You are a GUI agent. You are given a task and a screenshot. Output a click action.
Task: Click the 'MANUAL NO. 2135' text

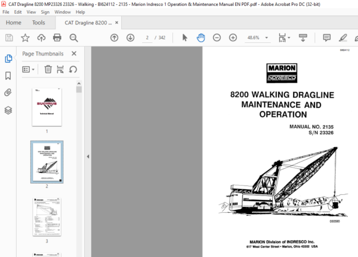[311, 126]
